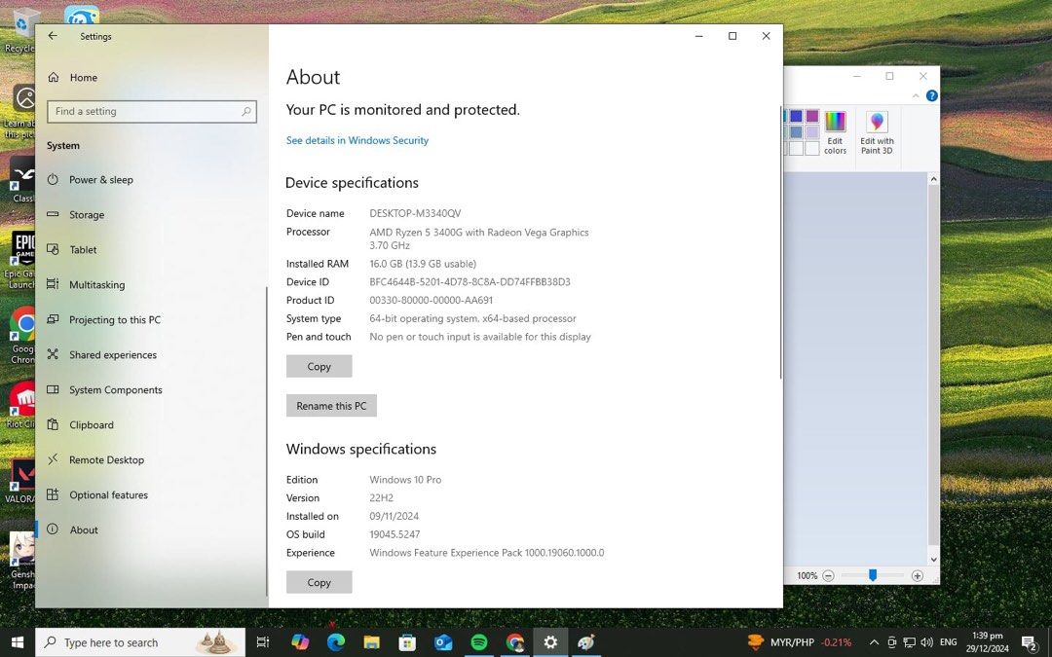Open File Explorer from taskbar
1052x657 pixels.
click(x=372, y=642)
